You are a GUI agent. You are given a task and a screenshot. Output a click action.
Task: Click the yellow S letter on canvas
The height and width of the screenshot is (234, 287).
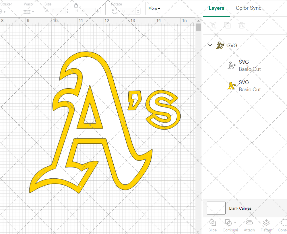tap(163, 110)
